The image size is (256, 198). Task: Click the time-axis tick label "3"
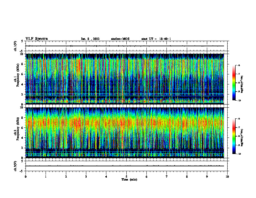click(x=86, y=177)
